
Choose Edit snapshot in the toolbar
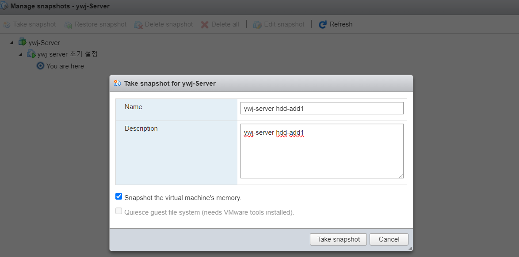(284, 24)
